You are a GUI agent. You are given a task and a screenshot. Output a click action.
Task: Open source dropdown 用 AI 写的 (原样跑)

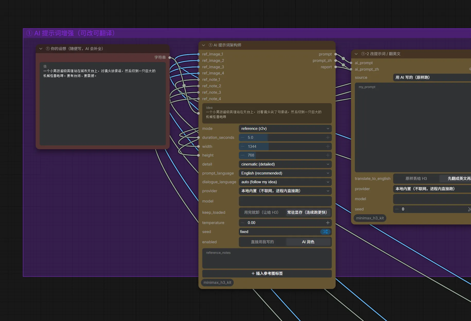click(x=432, y=77)
